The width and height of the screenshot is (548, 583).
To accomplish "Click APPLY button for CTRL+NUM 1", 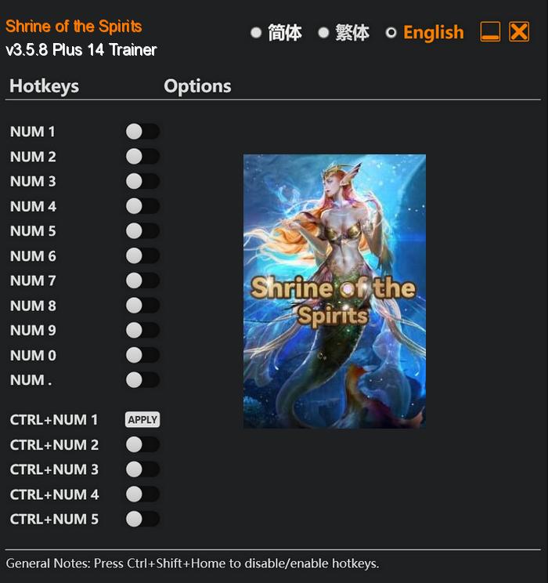I will coord(142,420).
